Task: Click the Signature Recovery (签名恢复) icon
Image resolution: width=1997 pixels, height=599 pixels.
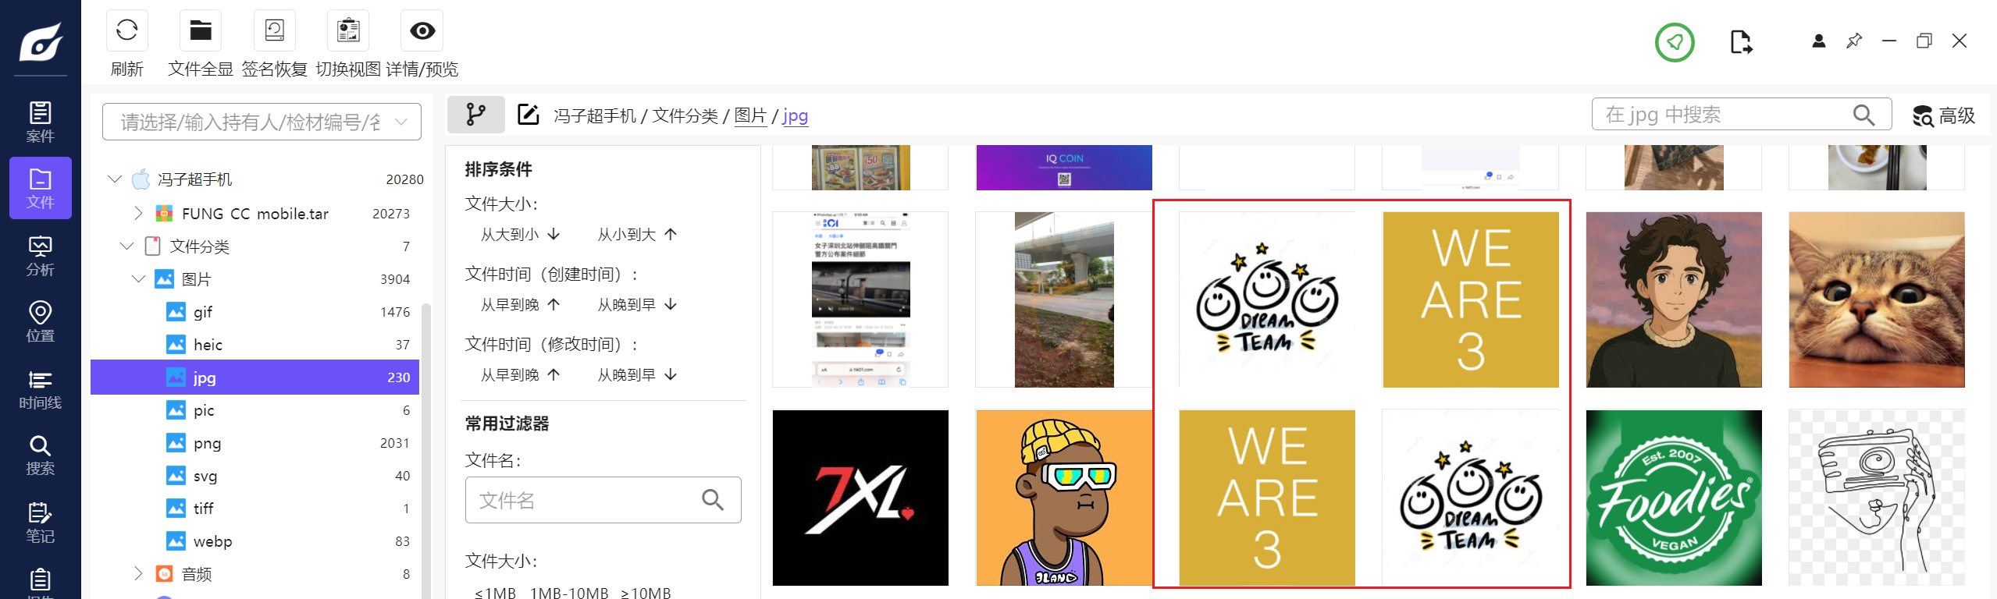Action: pos(275,31)
